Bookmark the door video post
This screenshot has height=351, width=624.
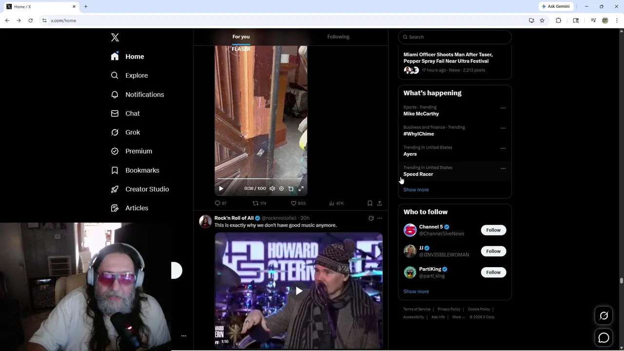tap(370, 203)
